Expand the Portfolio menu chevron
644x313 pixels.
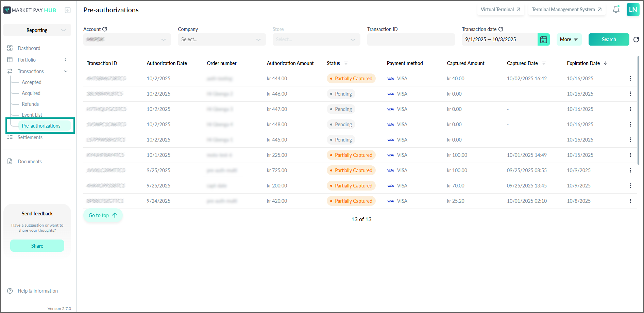coord(66,60)
